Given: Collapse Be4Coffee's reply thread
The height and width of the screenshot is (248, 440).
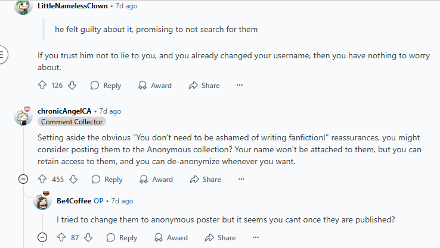Looking at the screenshot, I should [x=42, y=237].
